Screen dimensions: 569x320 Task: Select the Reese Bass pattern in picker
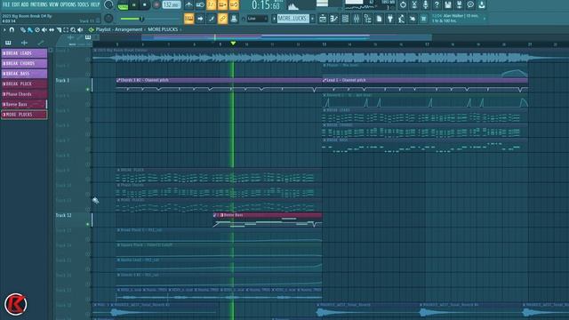coord(24,105)
